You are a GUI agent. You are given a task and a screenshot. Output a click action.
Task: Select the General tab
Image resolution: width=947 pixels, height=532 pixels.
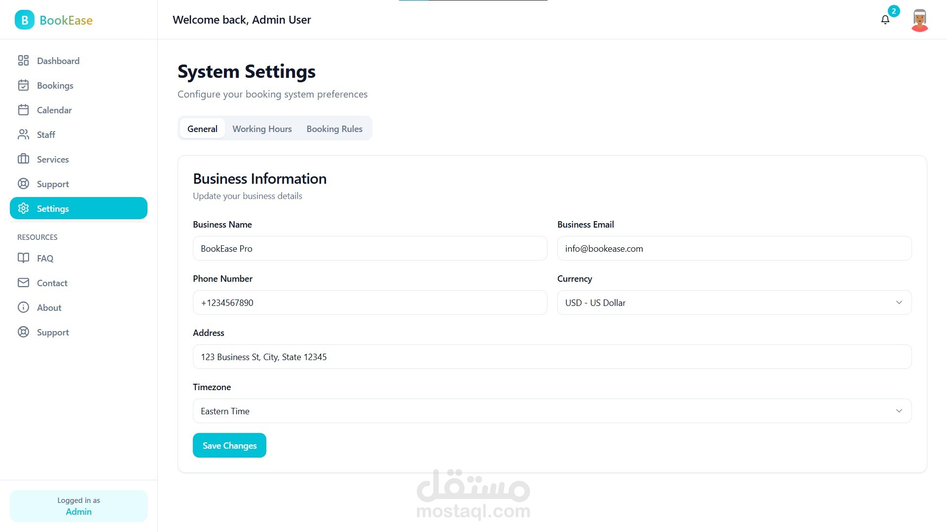(x=202, y=129)
